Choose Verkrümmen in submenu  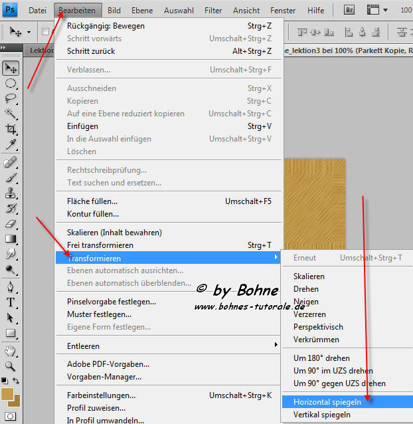click(x=347, y=340)
